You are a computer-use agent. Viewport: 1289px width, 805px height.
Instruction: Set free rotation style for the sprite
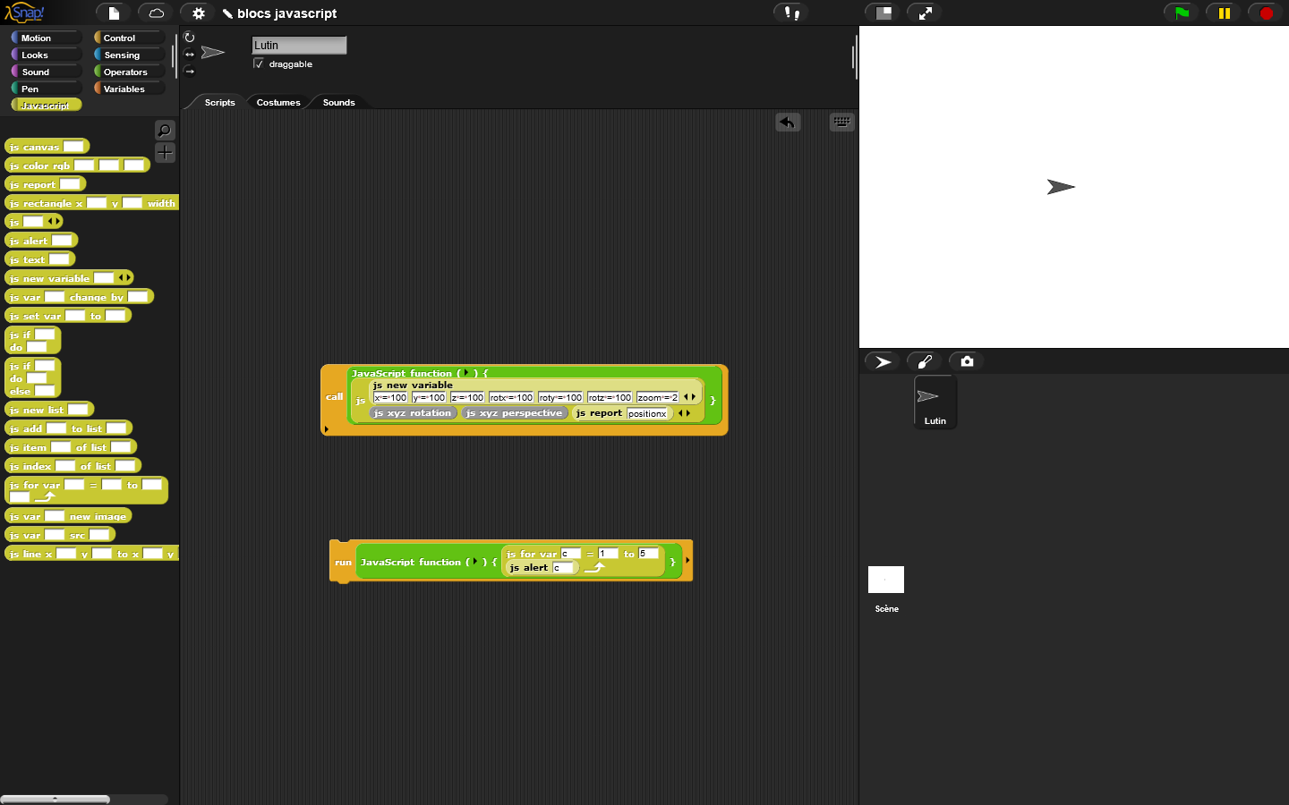tap(189, 38)
